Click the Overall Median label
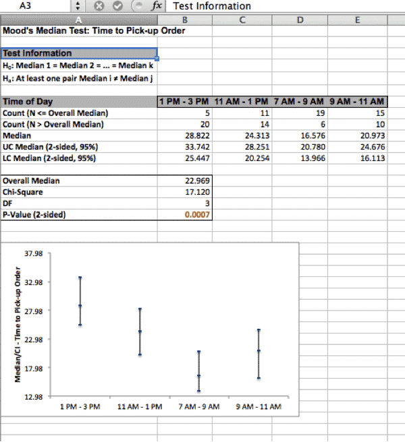This screenshot has width=405, height=442. click(31, 181)
